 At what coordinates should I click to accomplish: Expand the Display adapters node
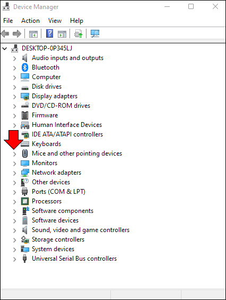(x=15, y=97)
